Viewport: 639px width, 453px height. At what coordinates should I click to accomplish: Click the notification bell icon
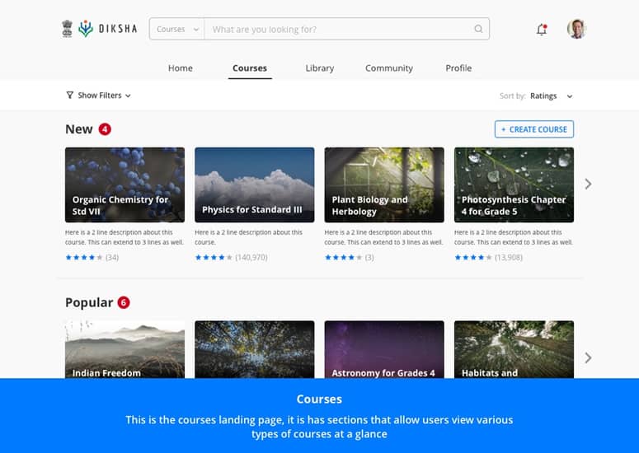tap(542, 30)
